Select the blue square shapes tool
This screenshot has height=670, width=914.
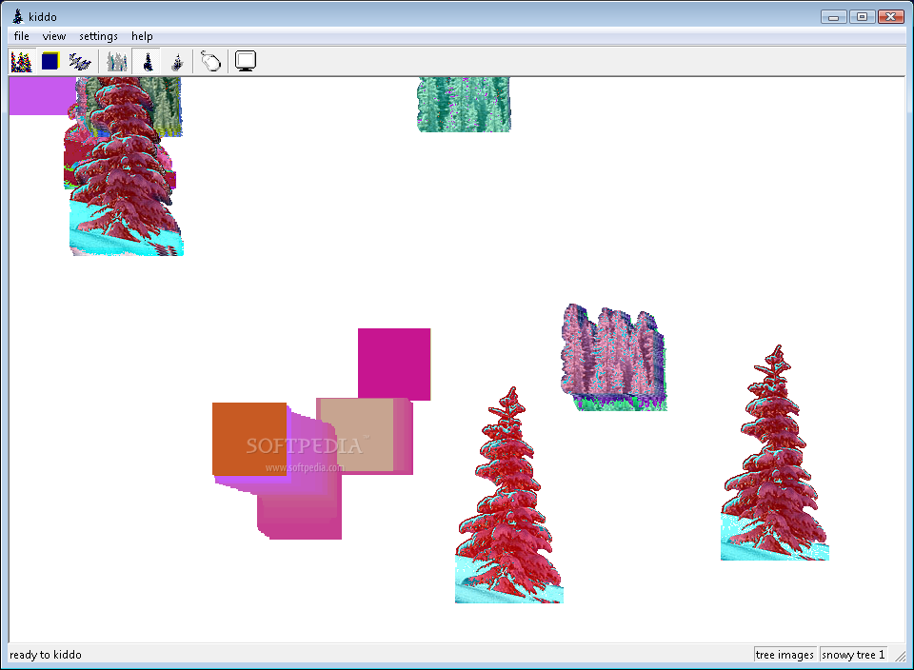50,61
